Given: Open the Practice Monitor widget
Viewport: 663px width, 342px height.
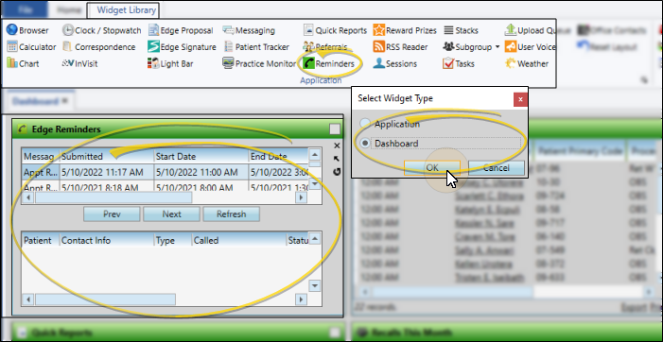Looking at the screenshot, I should pyautogui.click(x=259, y=63).
